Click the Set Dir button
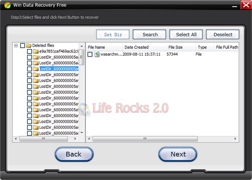The height and width of the screenshot is (180, 252). [113, 35]
